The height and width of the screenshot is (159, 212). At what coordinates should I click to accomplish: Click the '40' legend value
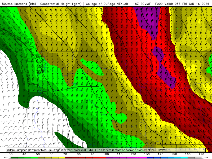coord(24,154)
